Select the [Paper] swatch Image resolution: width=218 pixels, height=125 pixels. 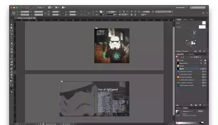(191, 66)
